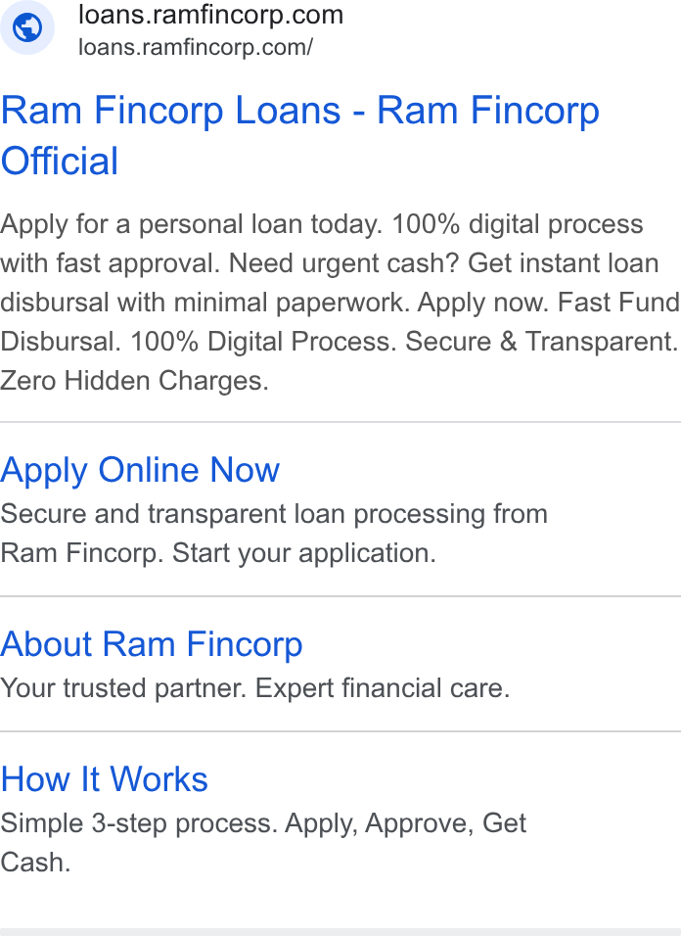Click the 'Cash.' word ending the last description

[35, 863]
